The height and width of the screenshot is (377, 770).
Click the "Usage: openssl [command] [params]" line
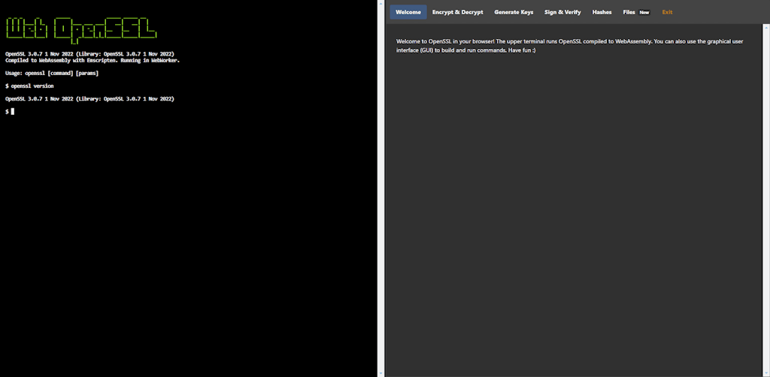pos(52,73)
